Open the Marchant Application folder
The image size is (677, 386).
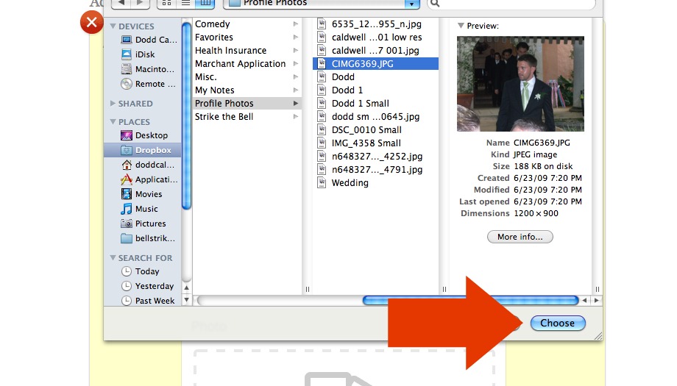(x=246, y=64)
